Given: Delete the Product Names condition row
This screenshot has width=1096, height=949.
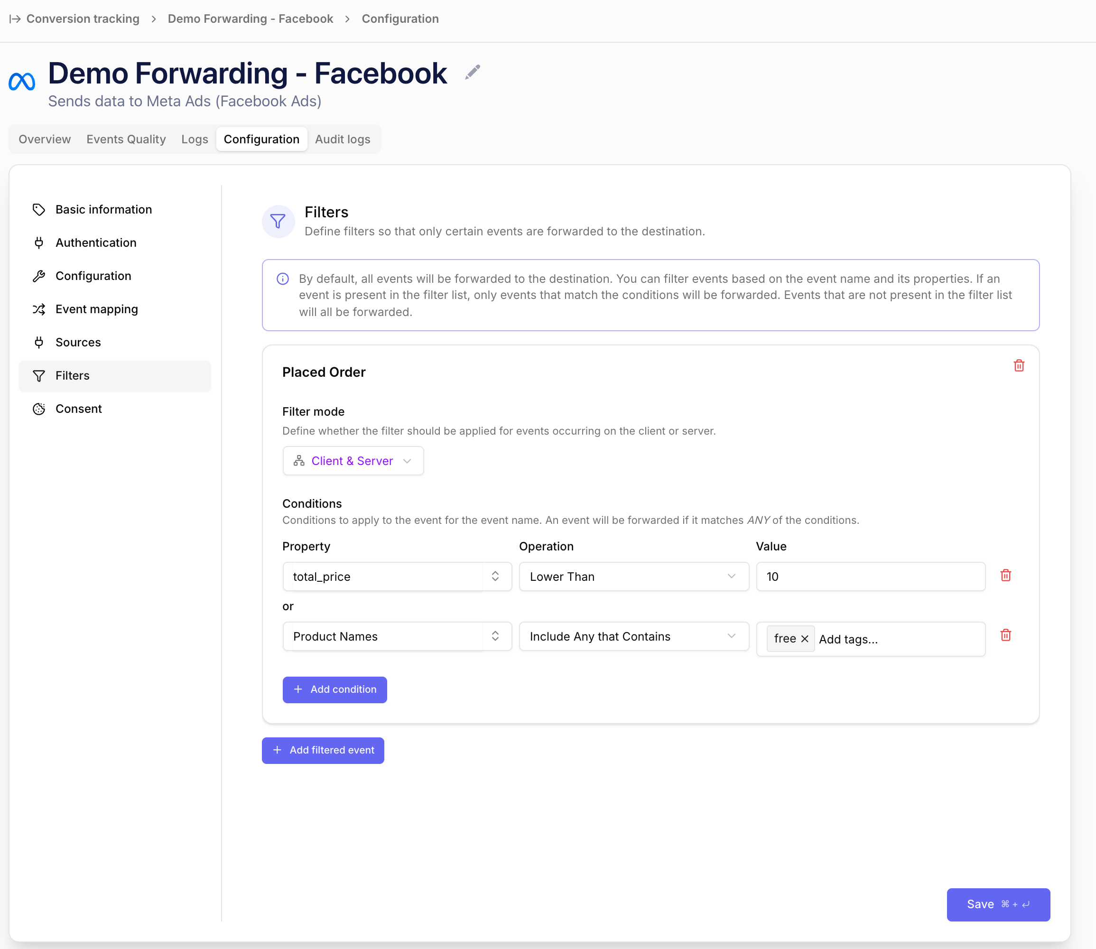Looking at the screenshot, I should (1005, 635).
